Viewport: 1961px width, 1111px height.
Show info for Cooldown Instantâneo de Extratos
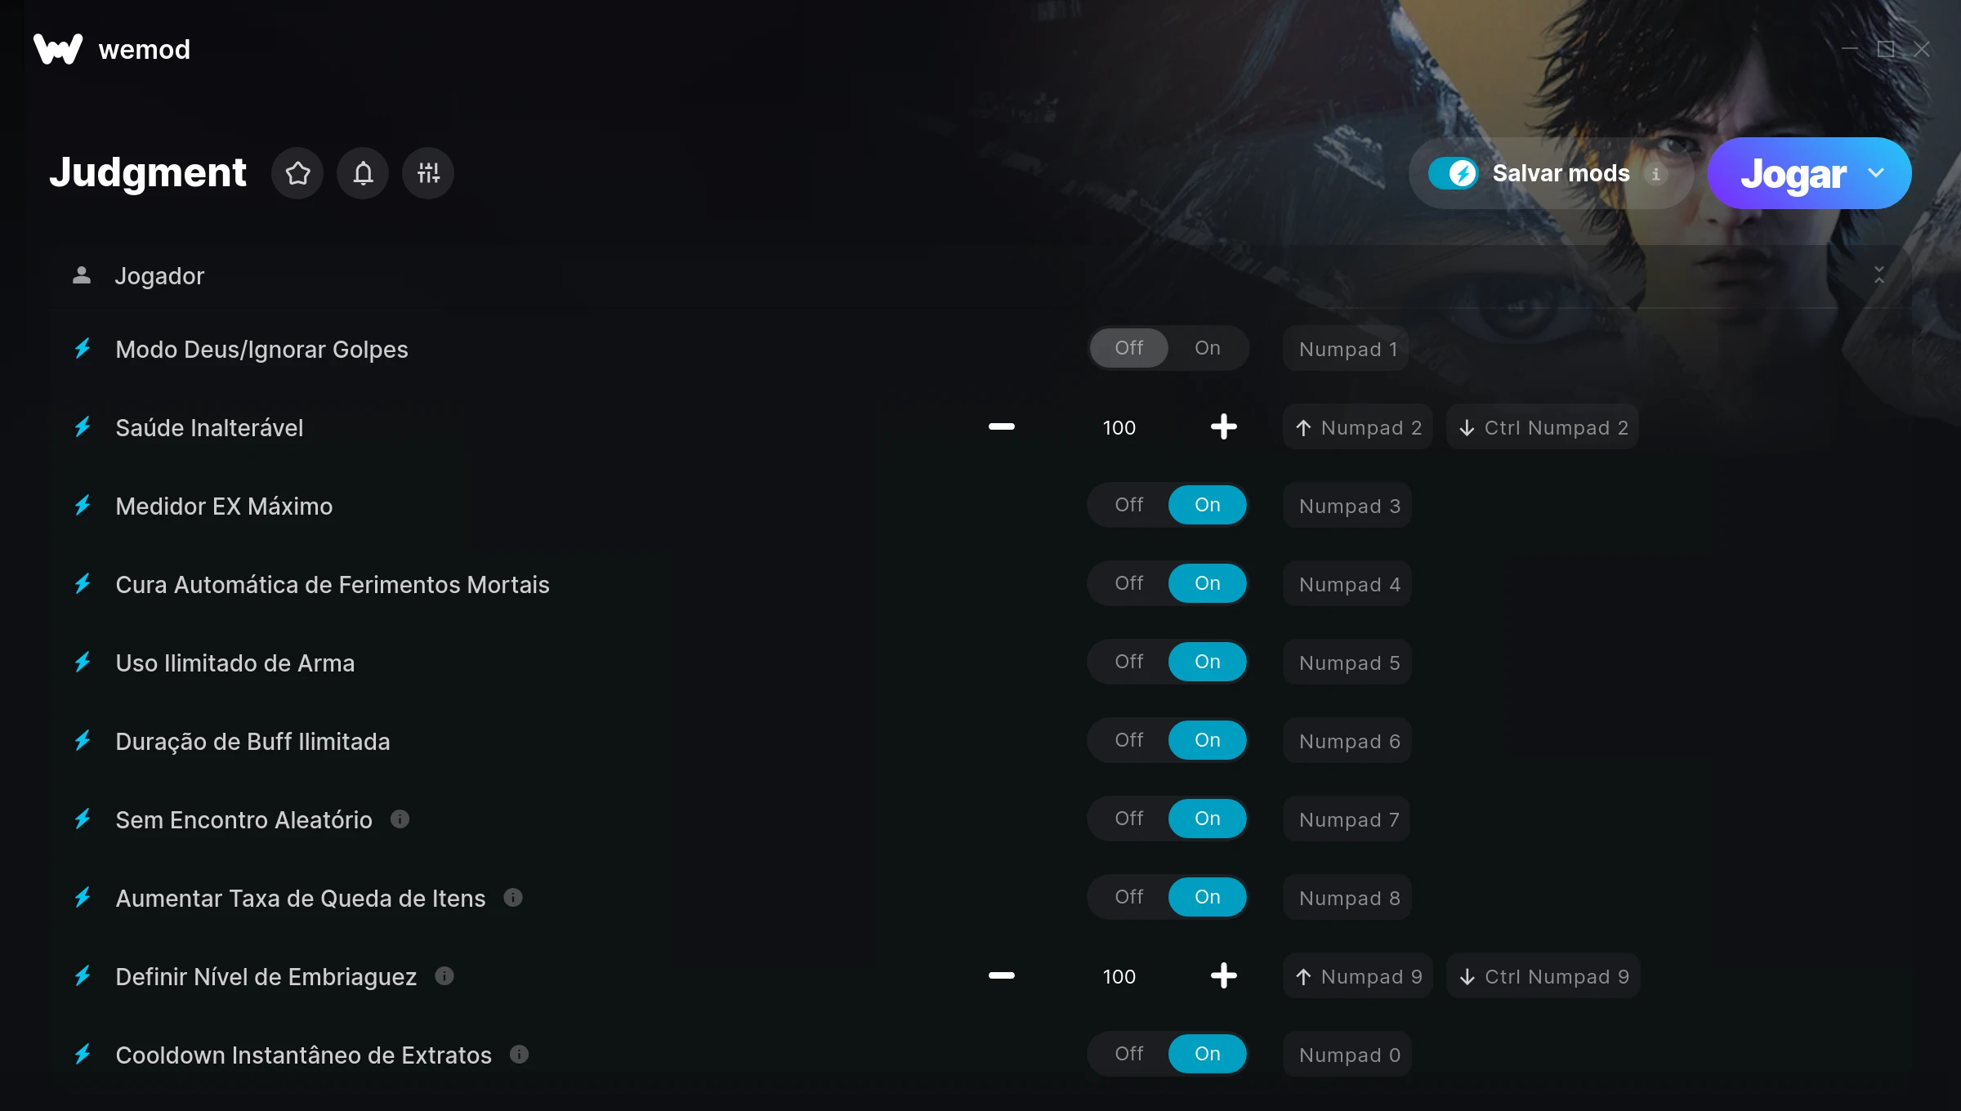coord(519,1054)
